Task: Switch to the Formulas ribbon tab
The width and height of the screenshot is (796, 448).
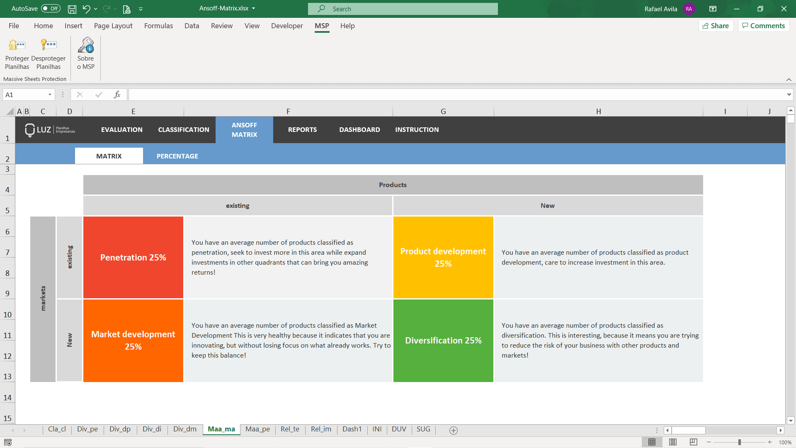Action: click(158, 26)
